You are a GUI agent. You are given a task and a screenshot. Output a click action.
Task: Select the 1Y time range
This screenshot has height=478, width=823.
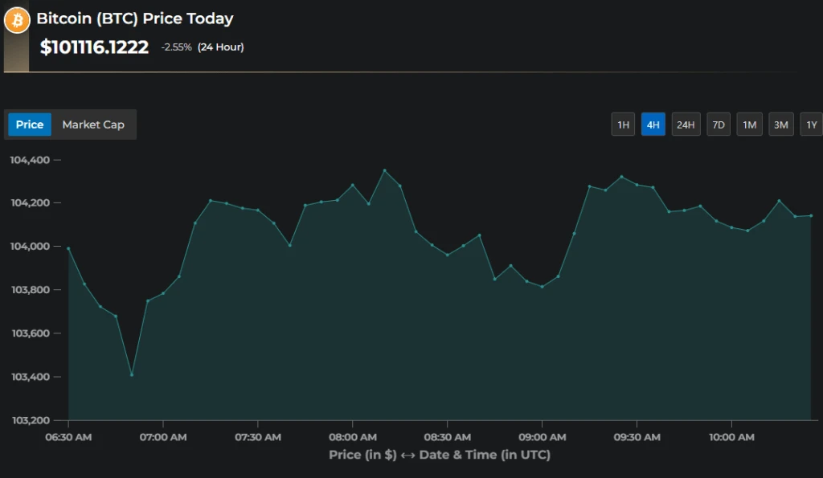click(812, 125)
